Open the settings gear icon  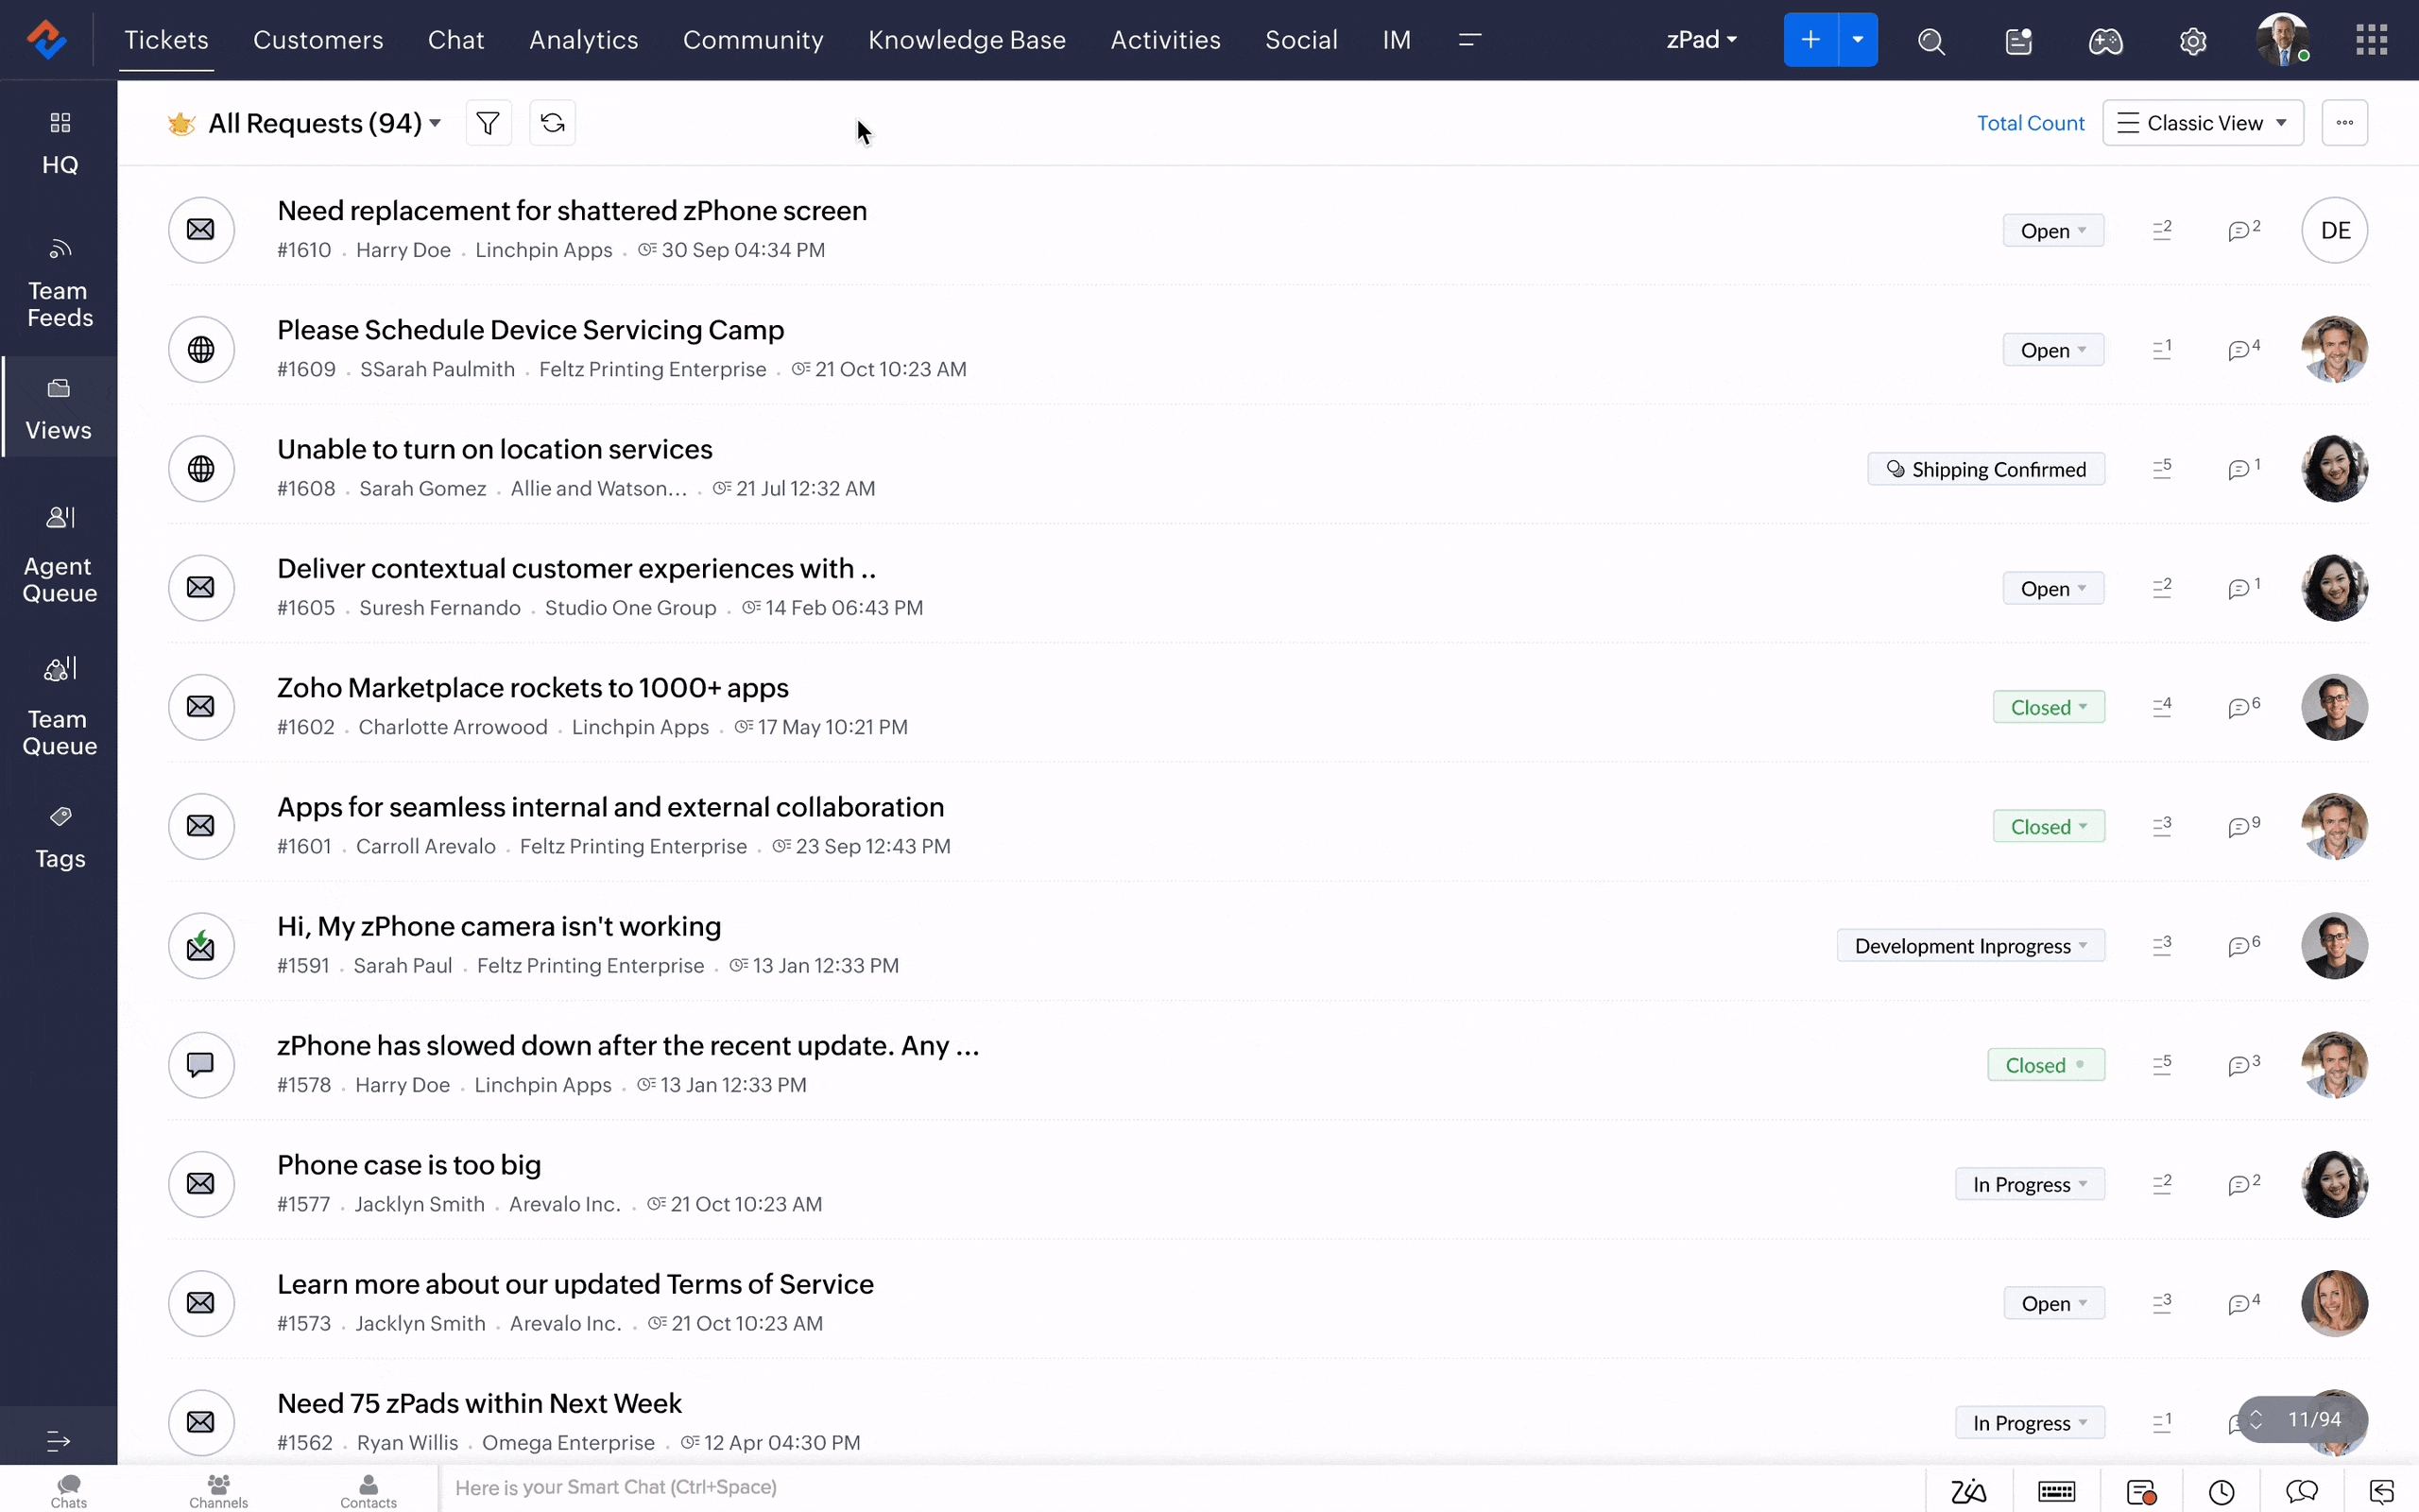(2194, 40)
